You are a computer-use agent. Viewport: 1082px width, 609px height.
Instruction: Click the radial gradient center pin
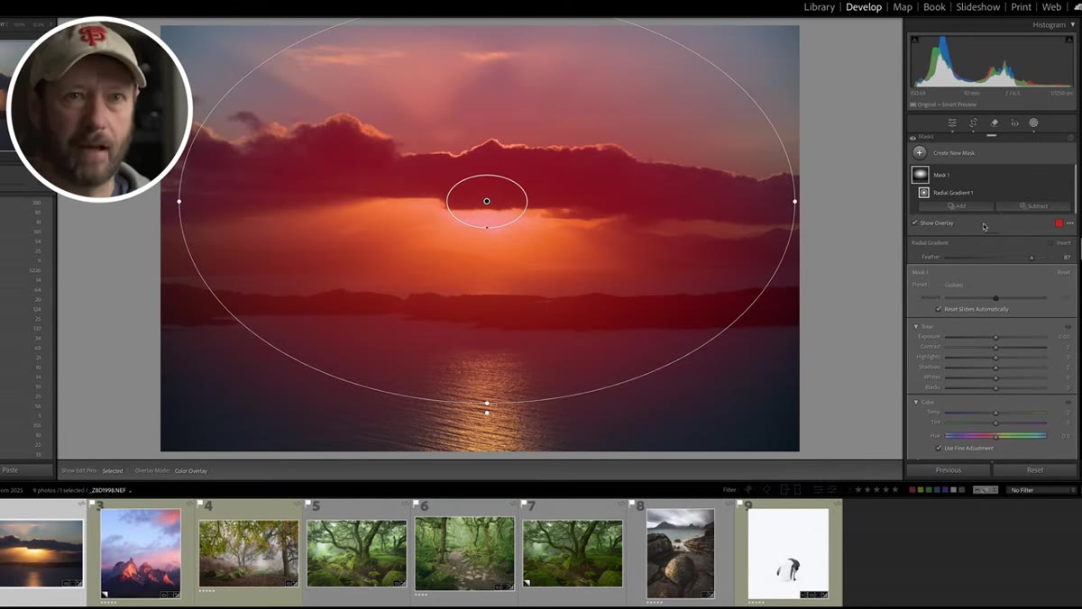coord(487,201)
